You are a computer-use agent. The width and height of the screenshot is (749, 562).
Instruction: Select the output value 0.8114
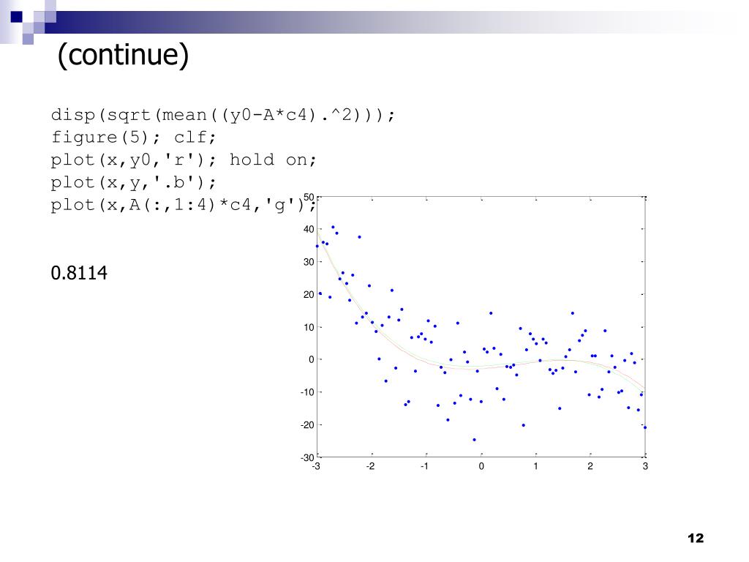(x=79, y=273)
